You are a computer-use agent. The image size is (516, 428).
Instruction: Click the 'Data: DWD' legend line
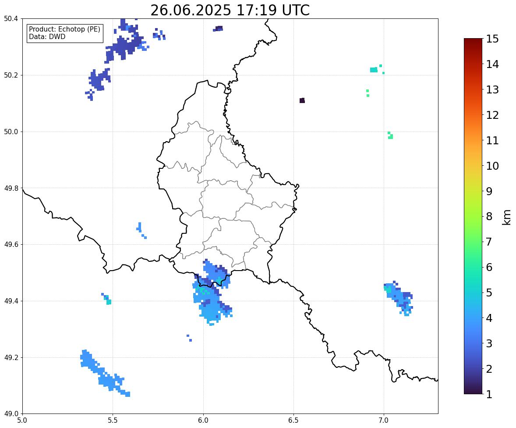[47, 36]
